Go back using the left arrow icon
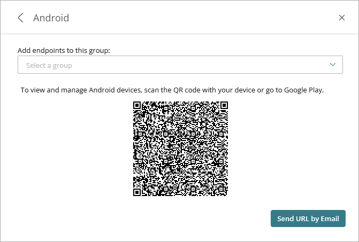This screenshot has height=242, width=359. (x=21, y=18)
